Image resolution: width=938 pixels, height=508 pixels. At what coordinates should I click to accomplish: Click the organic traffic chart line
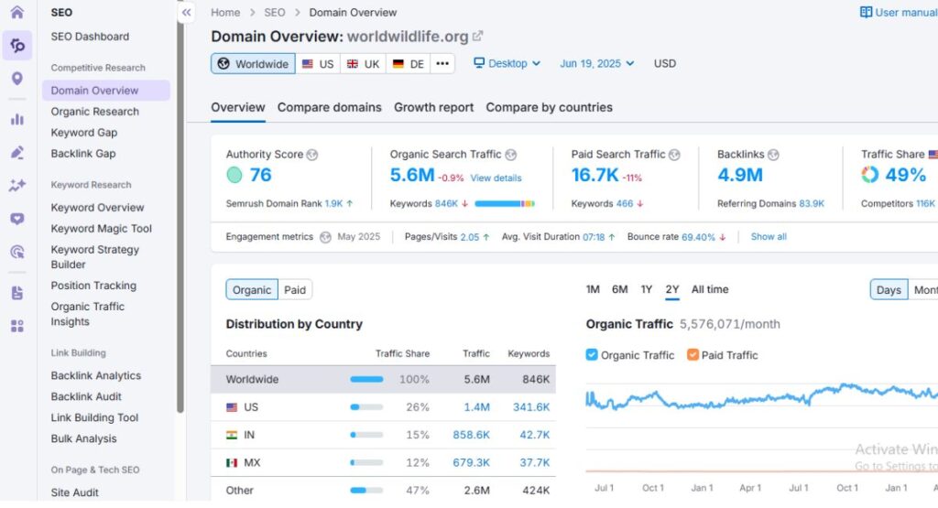[761, 397]
